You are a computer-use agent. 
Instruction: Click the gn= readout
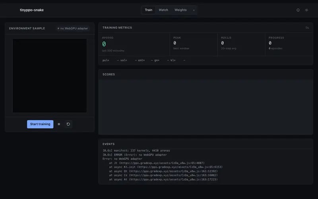[x=162, y=60]
